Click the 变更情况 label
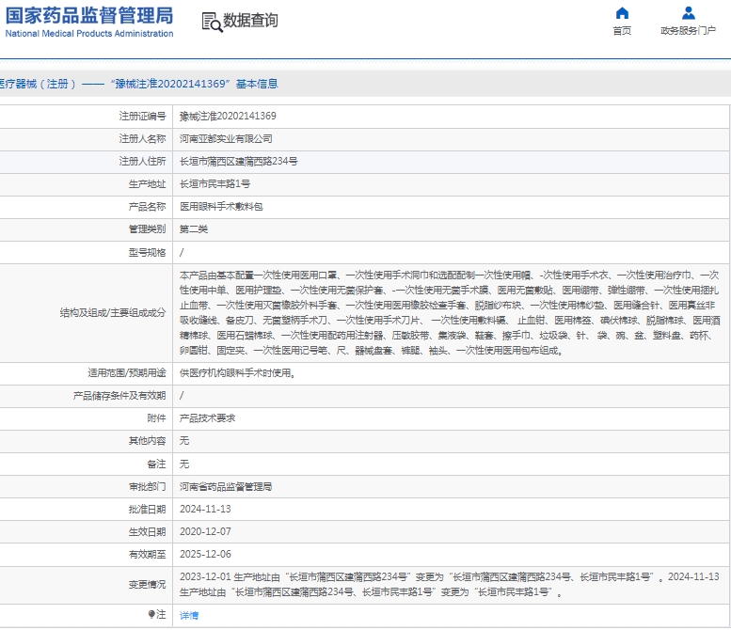The image size is (731, 630). pyautogui.click(x=148, y=584)
